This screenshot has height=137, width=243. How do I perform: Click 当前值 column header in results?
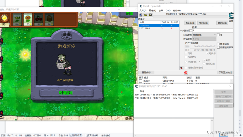165,22
